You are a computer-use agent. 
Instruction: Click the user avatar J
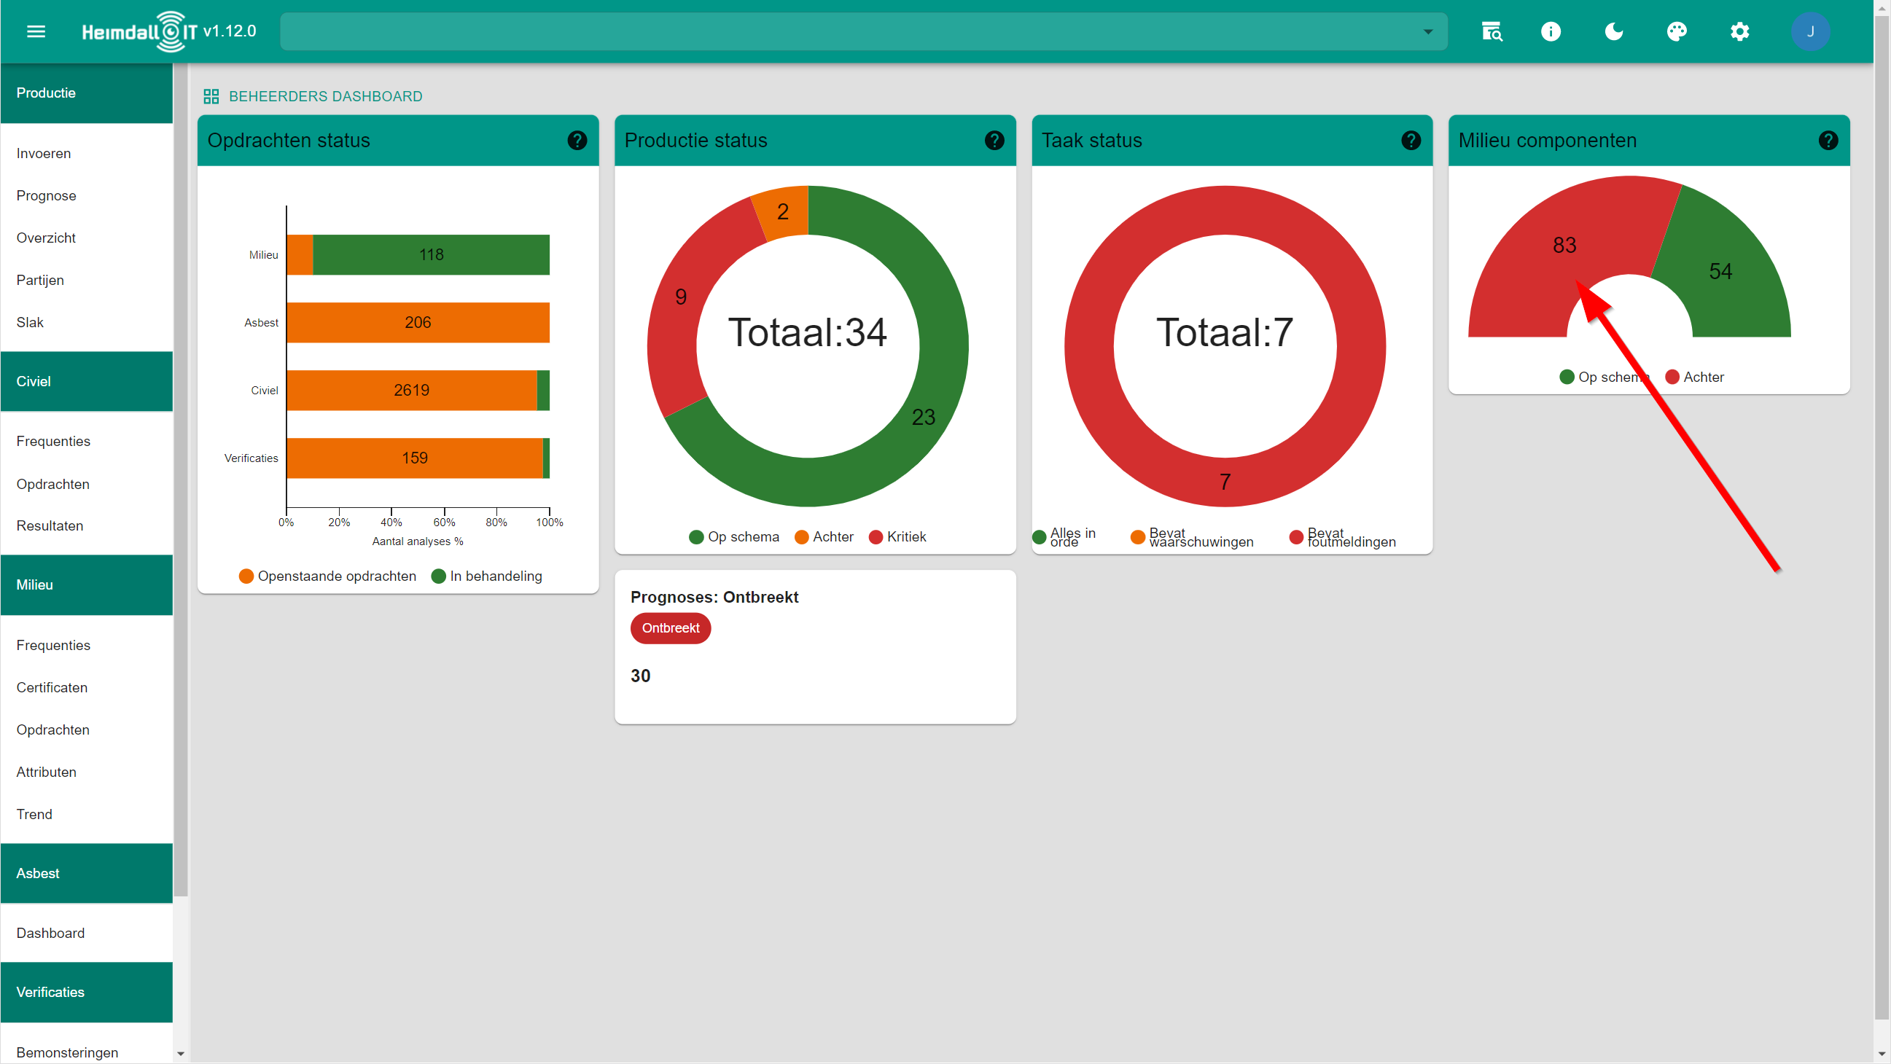pos(1809,31)
